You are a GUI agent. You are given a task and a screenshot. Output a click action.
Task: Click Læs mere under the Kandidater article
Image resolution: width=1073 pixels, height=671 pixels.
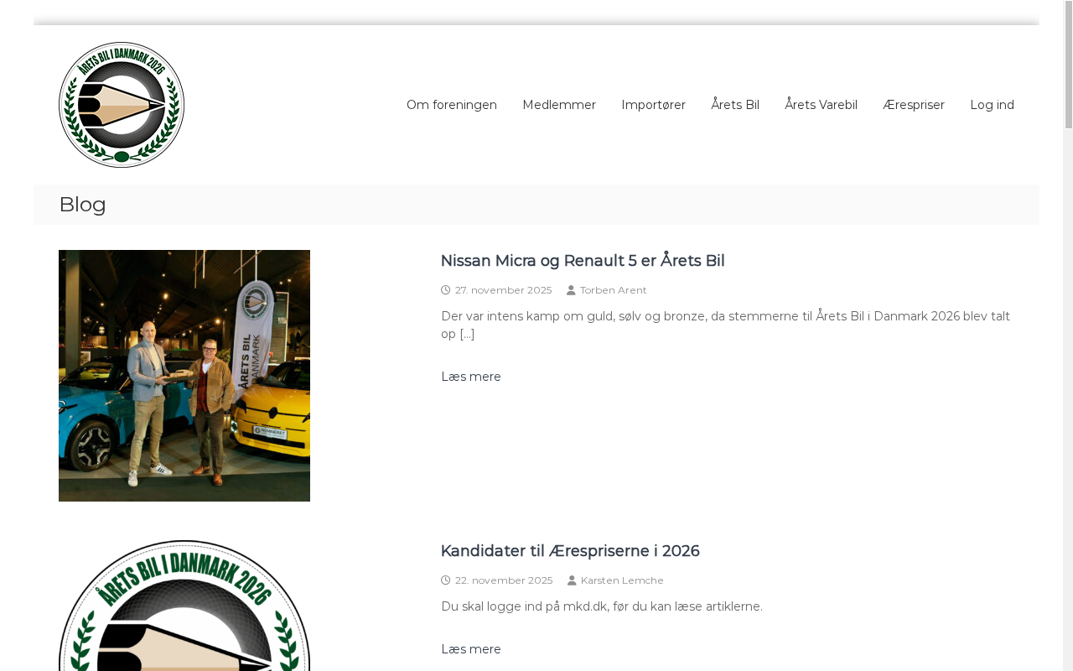pyautogui.click(x=471, y=649)
